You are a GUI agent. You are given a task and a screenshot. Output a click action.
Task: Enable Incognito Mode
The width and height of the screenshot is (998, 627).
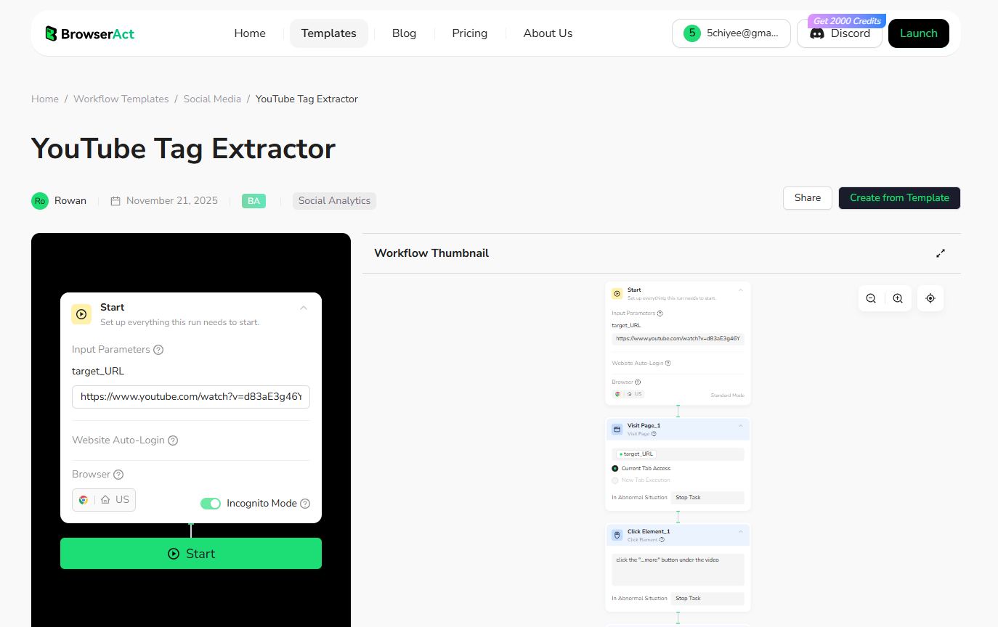pyautogui.click(x=211, y=503)
